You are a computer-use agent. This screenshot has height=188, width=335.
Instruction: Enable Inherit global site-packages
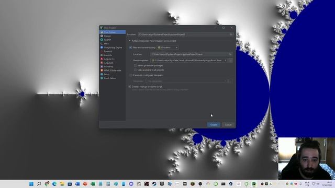point(135,66)
